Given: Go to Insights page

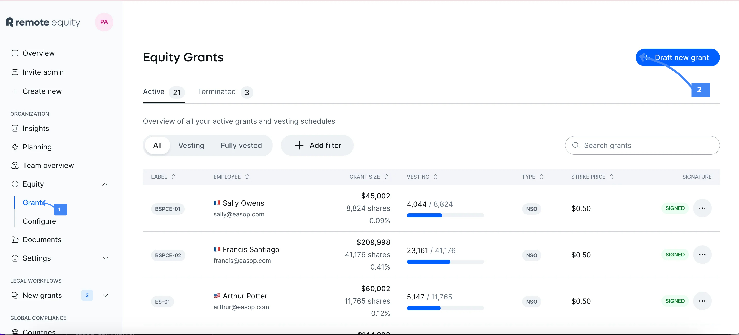Looking at the screenshot, I should (x=36, y=129).
